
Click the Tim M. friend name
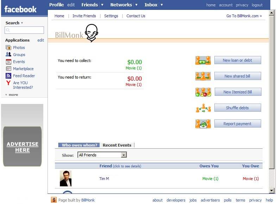pos(104,179)
